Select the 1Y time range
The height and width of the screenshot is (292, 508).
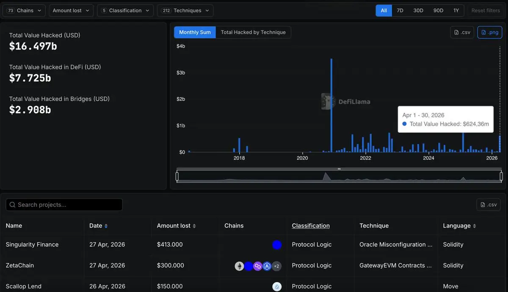(x=456, y=11)
